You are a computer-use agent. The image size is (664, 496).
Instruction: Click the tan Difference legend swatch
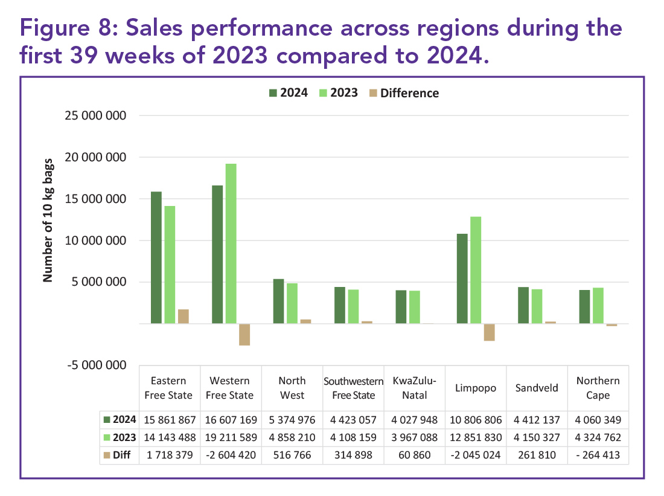[x=373, y=93]
